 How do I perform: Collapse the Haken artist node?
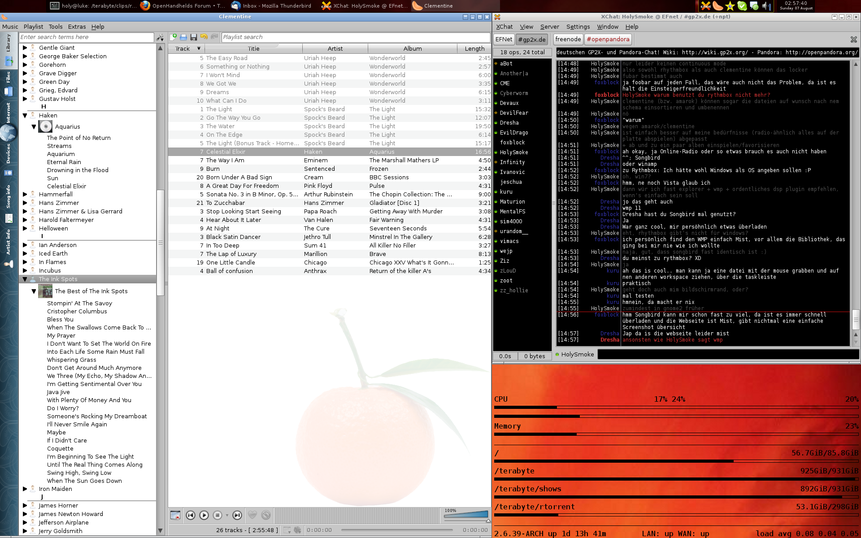pyautogui.click(x=25, y=115)
